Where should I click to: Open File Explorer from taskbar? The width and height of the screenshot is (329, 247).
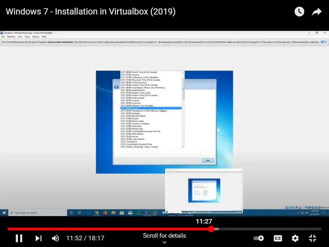click(113, 213)
